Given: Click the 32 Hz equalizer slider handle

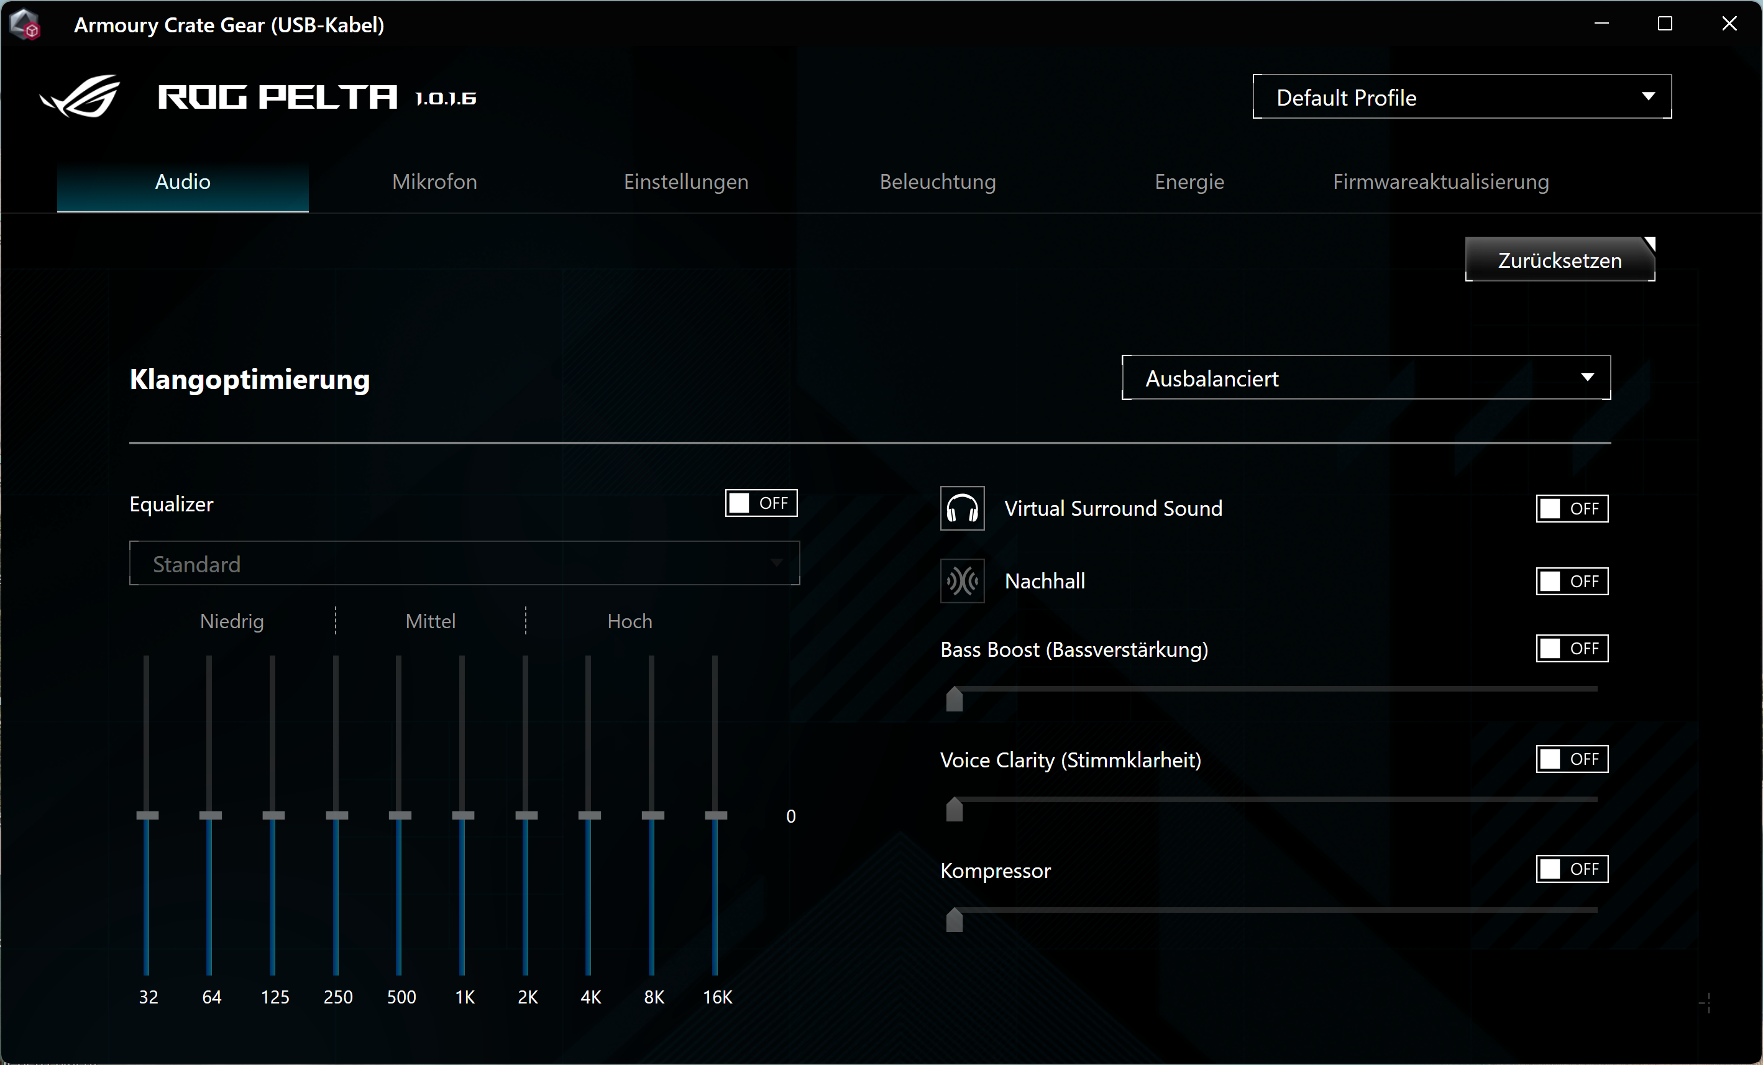Looking at the screenshot, I should pos(147,815).
